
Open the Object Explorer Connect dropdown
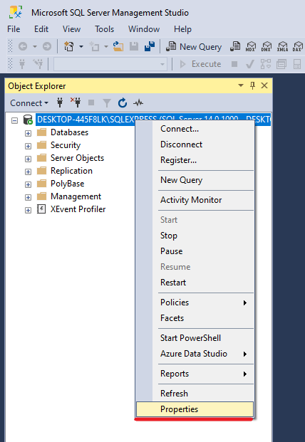(x=29, y=103)
